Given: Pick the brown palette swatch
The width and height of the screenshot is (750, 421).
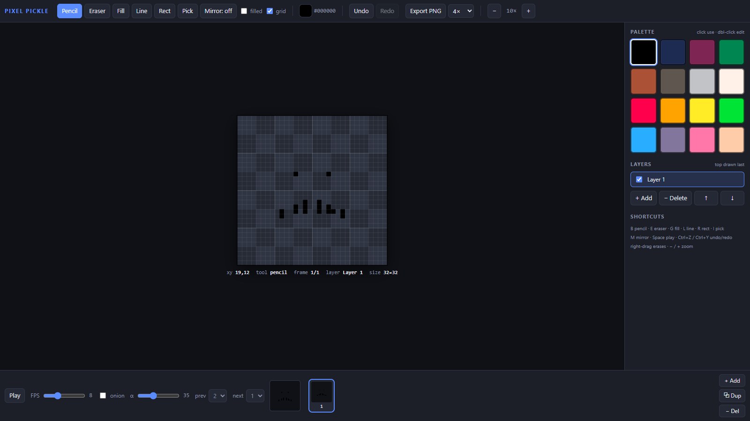Looking at the screenshot, I should tap(644, 81).
